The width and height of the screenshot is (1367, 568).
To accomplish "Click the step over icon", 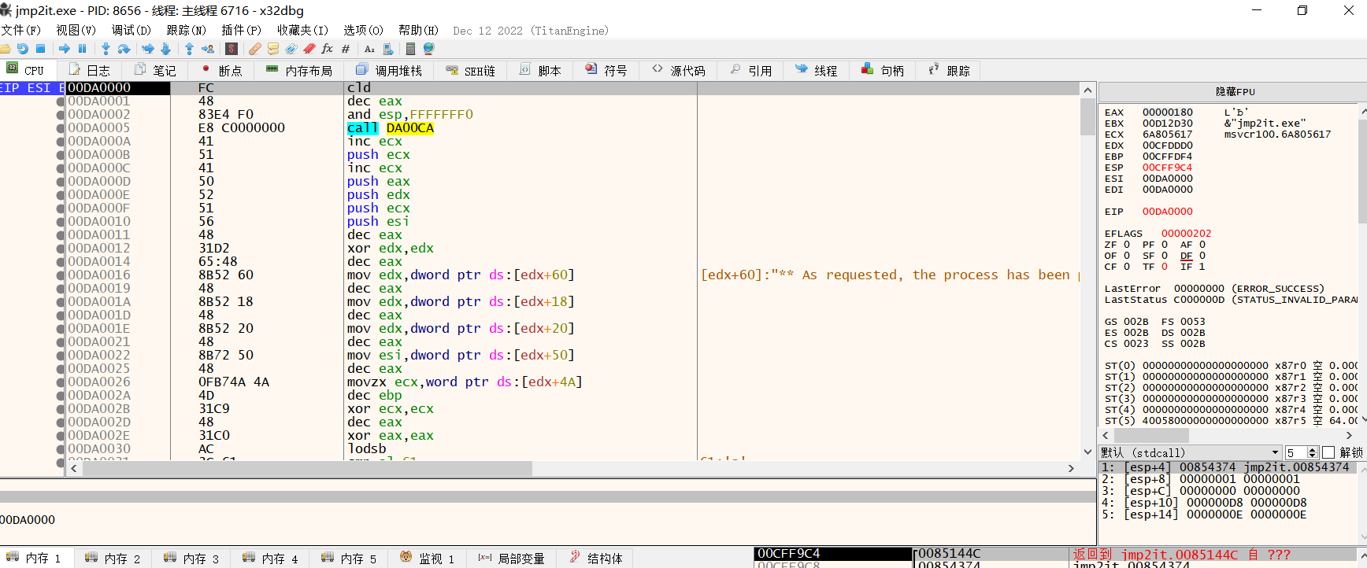I will (124, 49).
